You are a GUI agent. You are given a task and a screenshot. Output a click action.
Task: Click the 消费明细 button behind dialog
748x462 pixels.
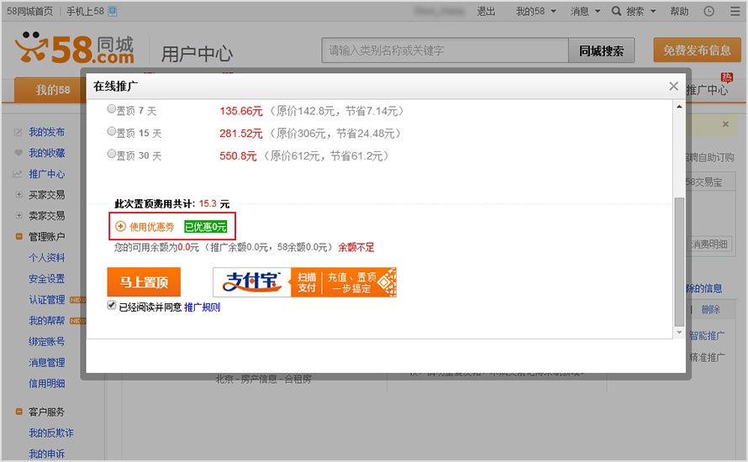[x=710, y=244]
